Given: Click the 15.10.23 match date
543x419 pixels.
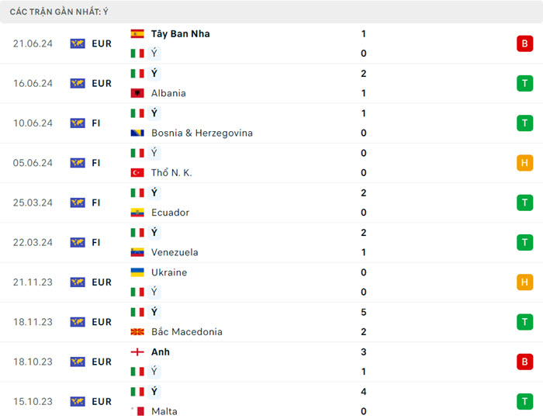Looking at the screenshot, I should [33, 402].
